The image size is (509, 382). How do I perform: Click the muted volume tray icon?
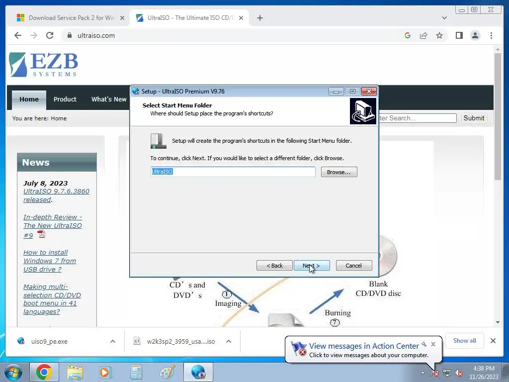click(x=459, y=373)
